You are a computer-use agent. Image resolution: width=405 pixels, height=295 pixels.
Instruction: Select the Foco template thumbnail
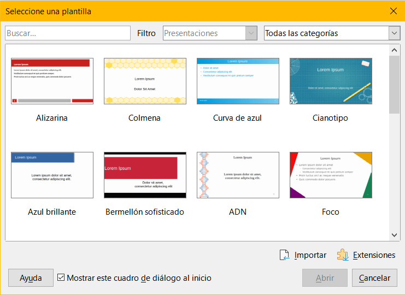(x=331, y=175)
